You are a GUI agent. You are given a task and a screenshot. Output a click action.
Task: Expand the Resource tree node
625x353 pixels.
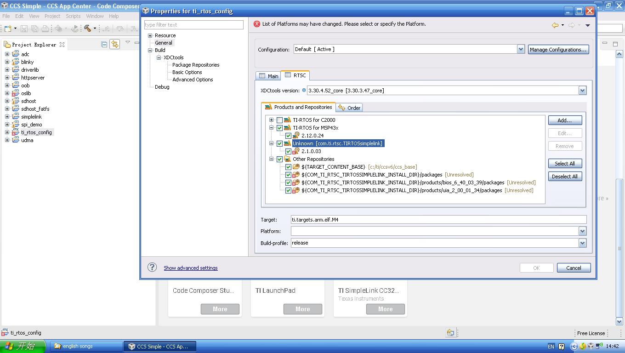[x=150, y=35]
